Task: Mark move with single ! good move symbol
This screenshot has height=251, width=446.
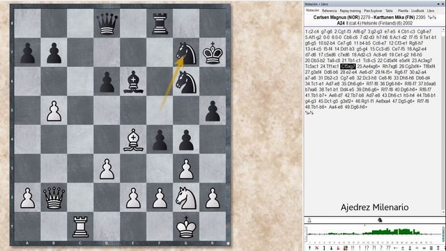Action: [x=360, y=248]
